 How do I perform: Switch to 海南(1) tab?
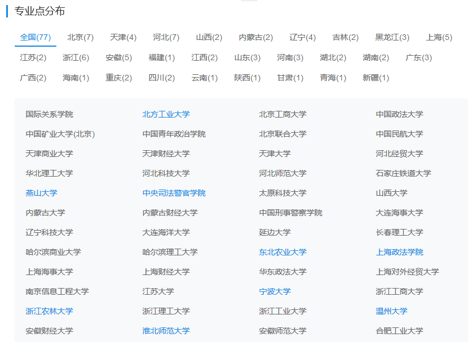tap(76, 78)
